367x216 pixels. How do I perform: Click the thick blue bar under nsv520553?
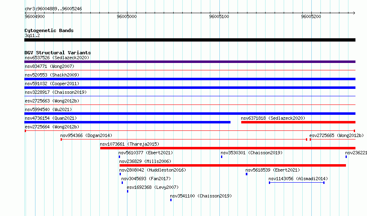click(x=190, y=79)
